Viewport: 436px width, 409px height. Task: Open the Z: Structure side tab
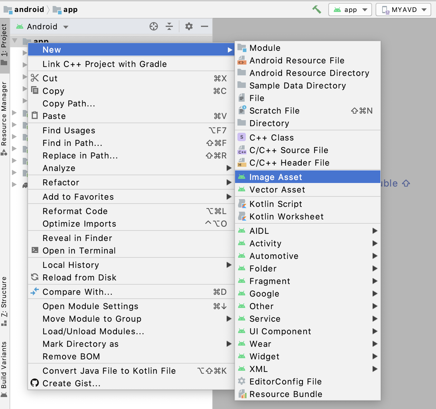click(x=4, y=301)
